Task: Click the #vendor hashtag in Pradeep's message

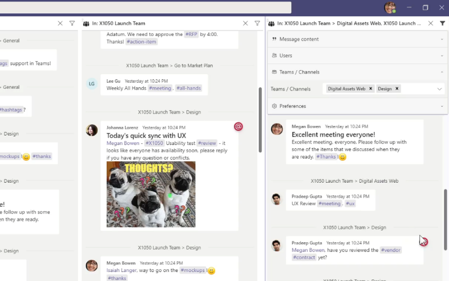Action: coord(390,250)
